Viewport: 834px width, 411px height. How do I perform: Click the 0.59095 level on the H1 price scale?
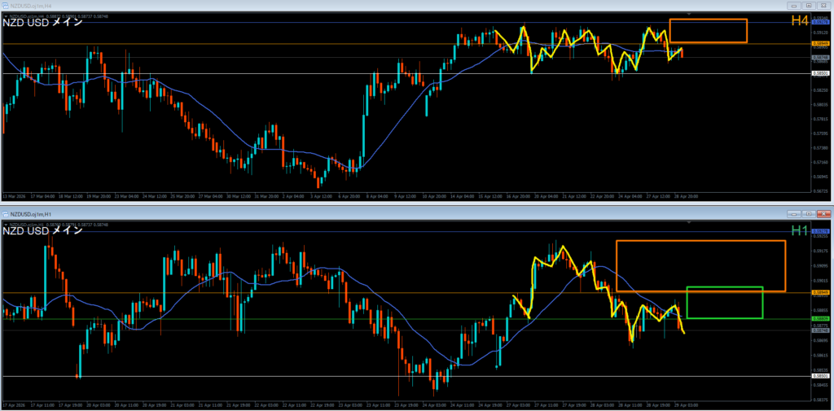coord(819,265)
